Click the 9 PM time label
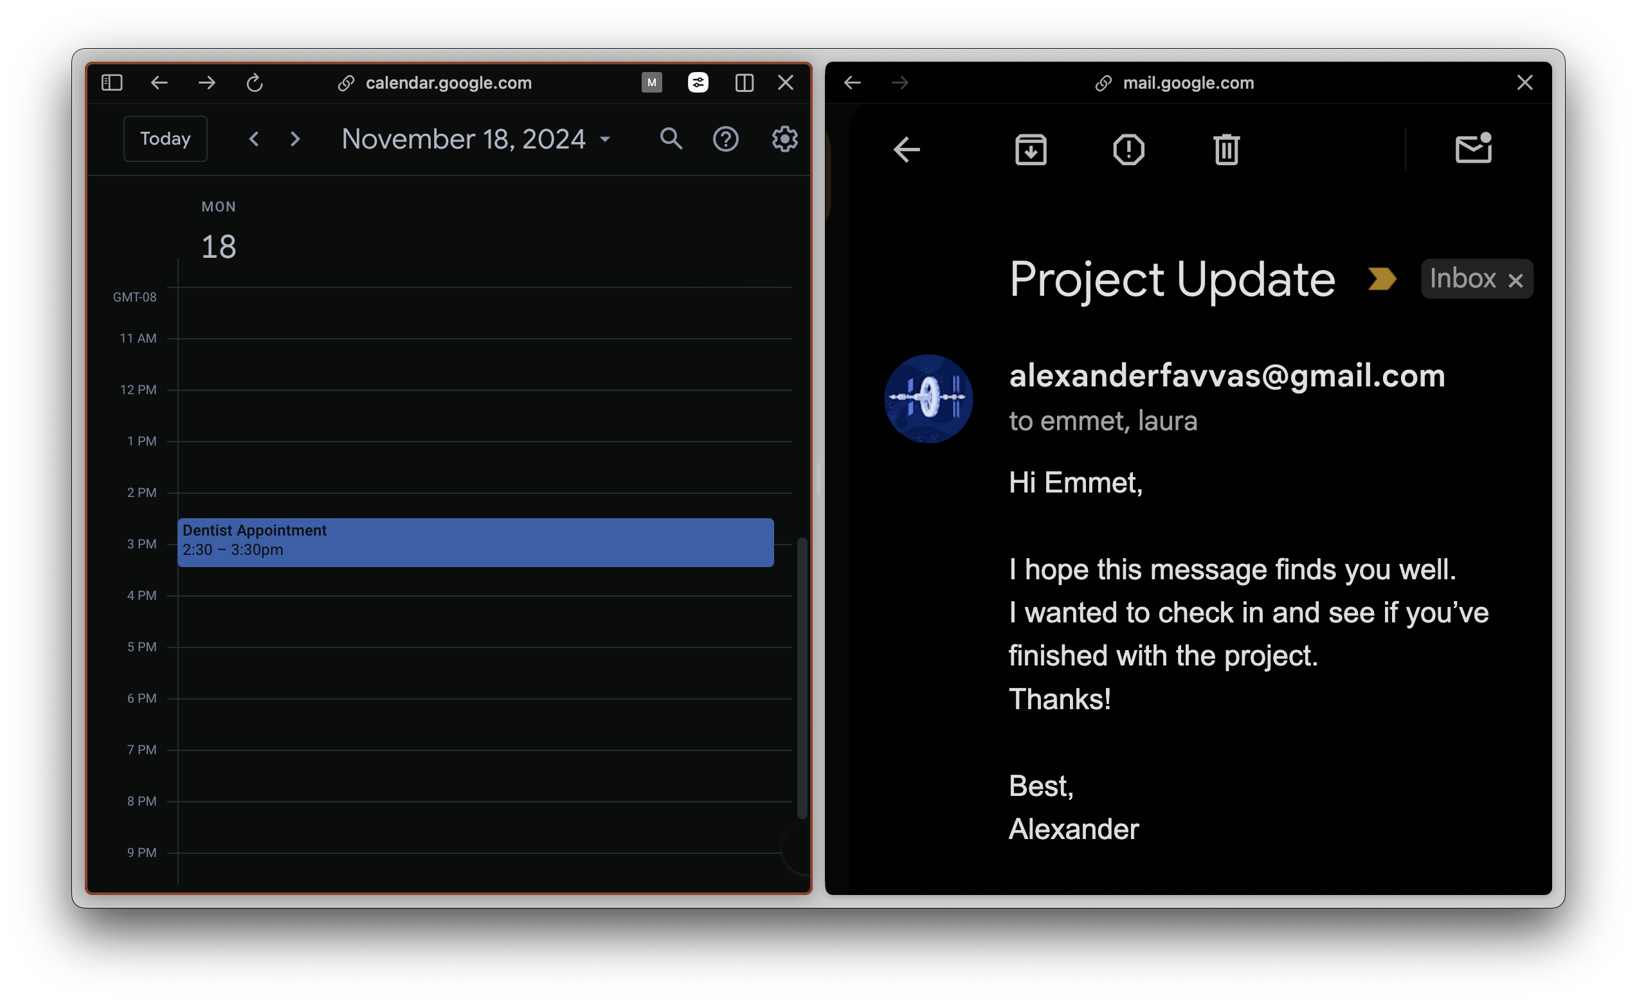 (142, 852)
